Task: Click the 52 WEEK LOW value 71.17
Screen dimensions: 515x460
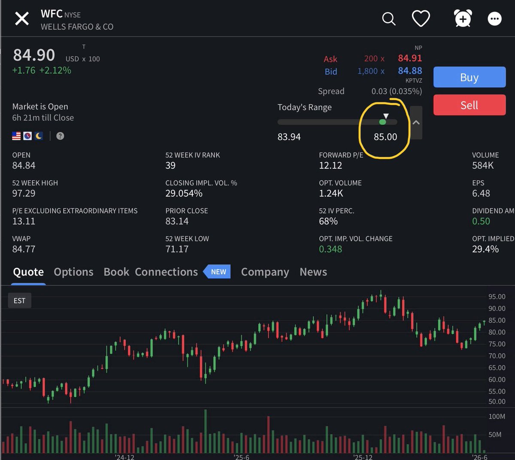Action: click(177, 249)
